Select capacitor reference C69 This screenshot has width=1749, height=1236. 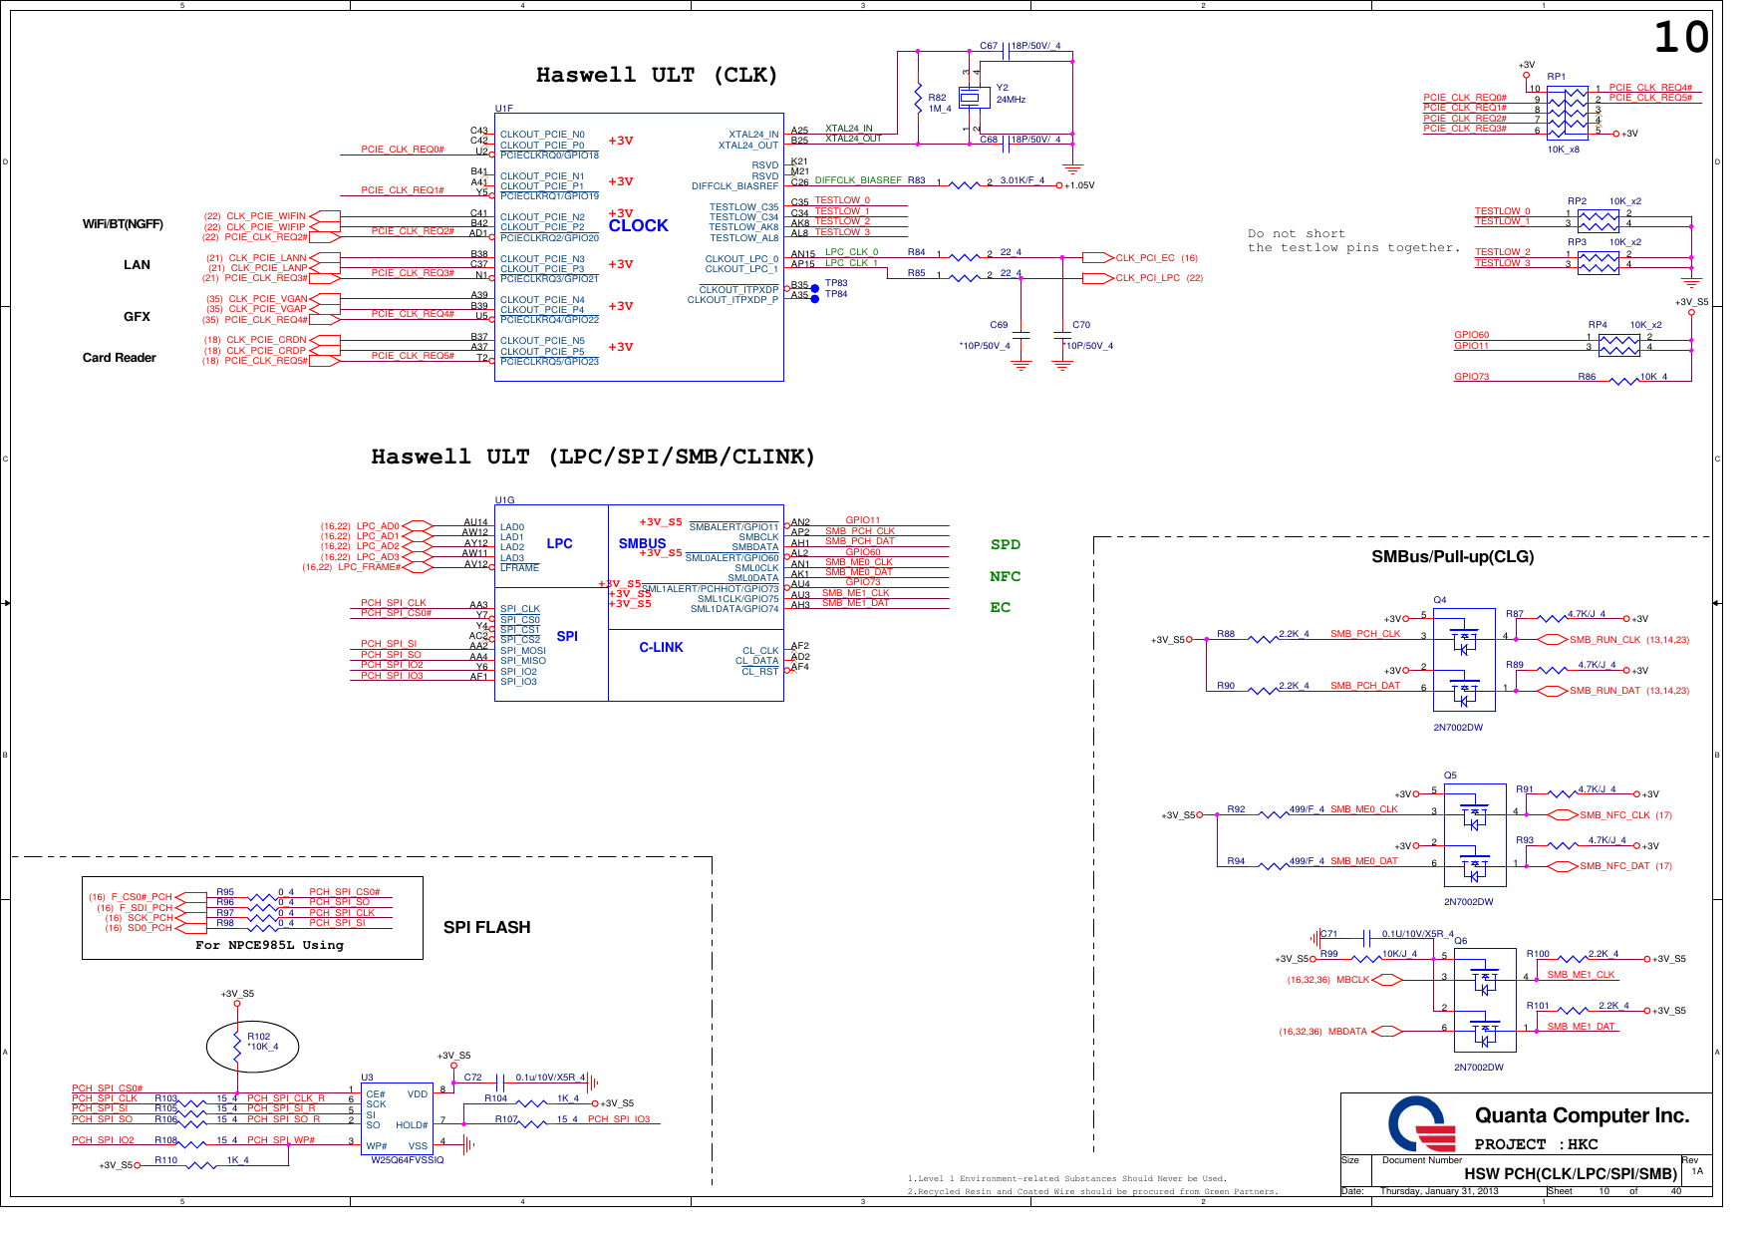point(999,325)
